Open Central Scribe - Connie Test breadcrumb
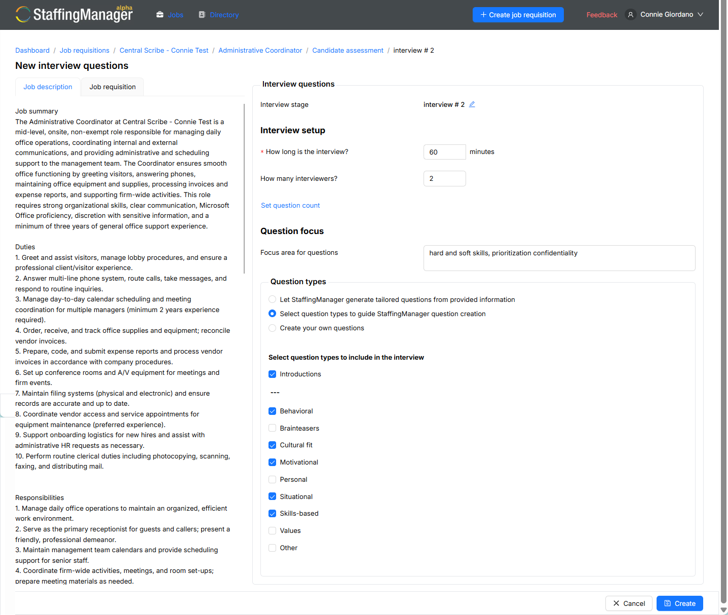 (164, 50)
